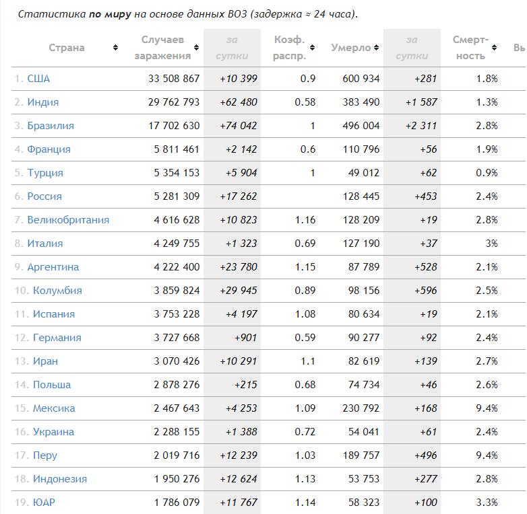The image size is (527, 514).
Task: Sort by Случаев заражения sort arrows
Action: (x=196, y=47)
